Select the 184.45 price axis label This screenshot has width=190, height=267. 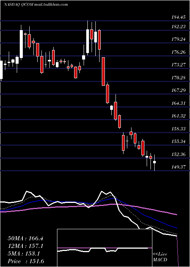(x=178, y=17)
